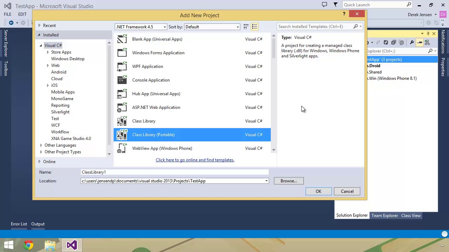Click the Class Library (Portable) template icon
This screenshot has height=252, width=449.
(x=122, y=134)
